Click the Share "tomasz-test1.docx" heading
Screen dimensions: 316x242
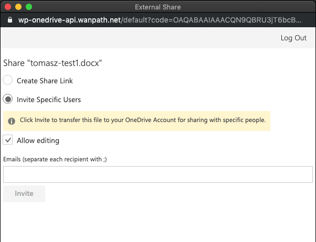(52, 63)
